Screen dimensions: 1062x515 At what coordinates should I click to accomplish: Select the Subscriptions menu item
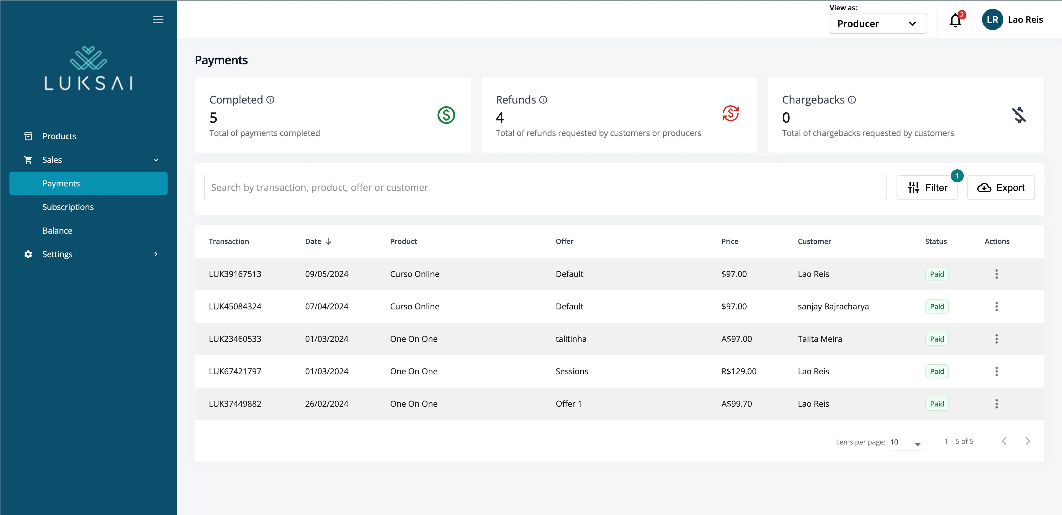point(68,207)
